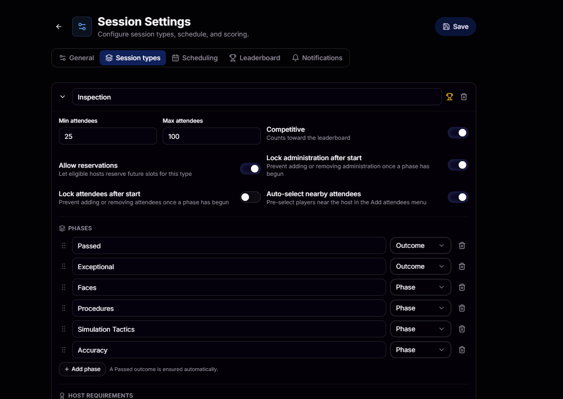Click drag handle of Procedures phase
Viewport: 563px width, 399px height.
[64, 308]
